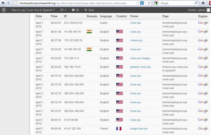Open 'i love you images' term link

[140, 58]
